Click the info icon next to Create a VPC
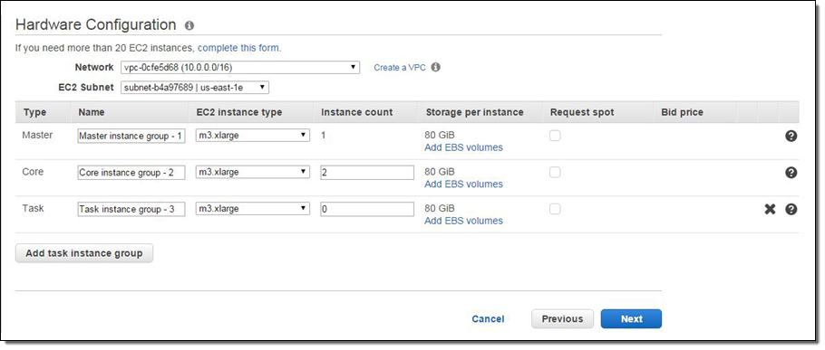 436,67
